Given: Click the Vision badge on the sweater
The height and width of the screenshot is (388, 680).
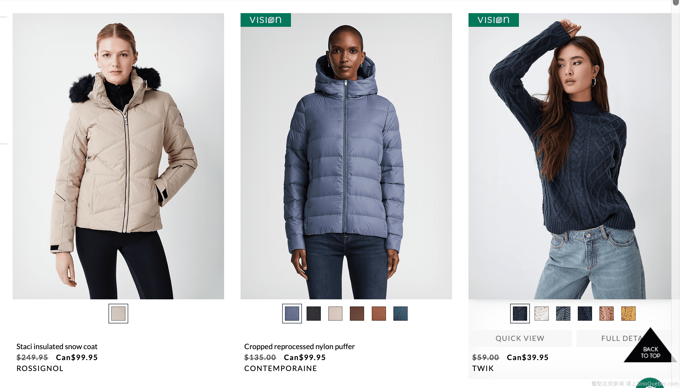Looking at the screenshot, I should [493, 20].
